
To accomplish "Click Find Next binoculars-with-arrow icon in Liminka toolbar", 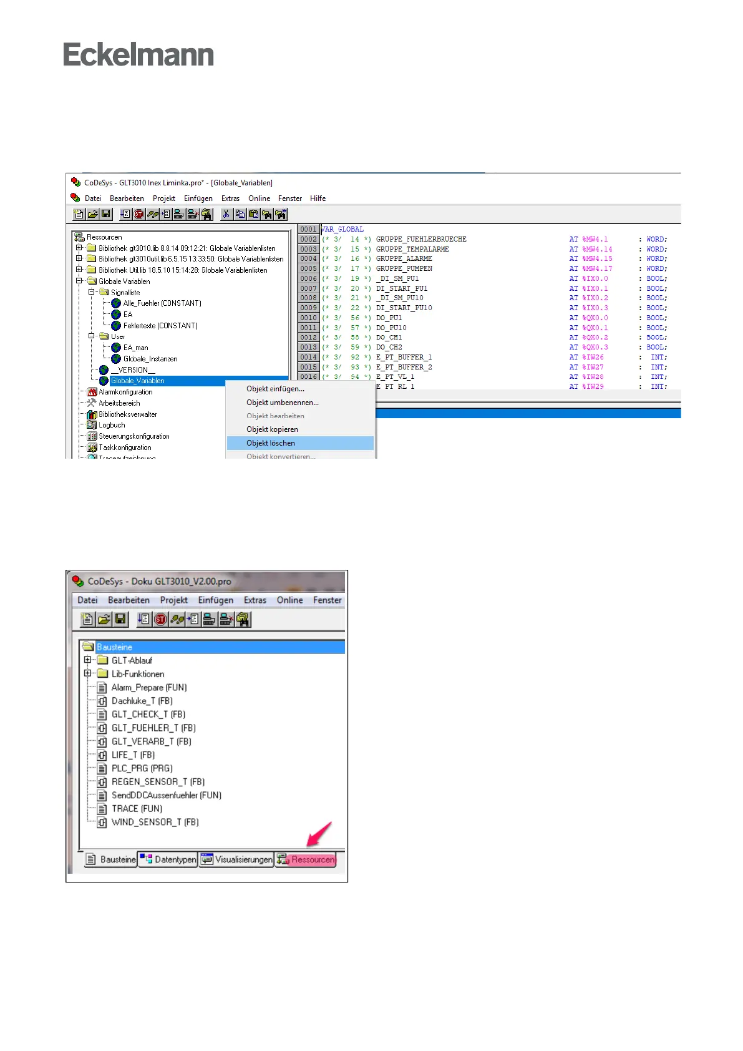I will [281, 214].
